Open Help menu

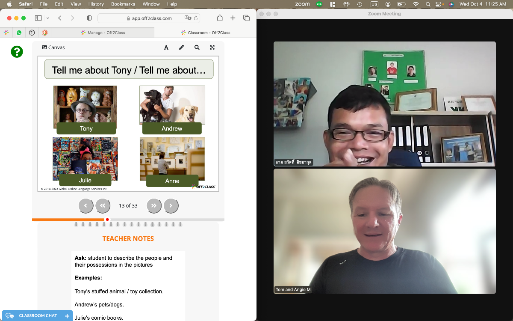click(x=172, y=4)
